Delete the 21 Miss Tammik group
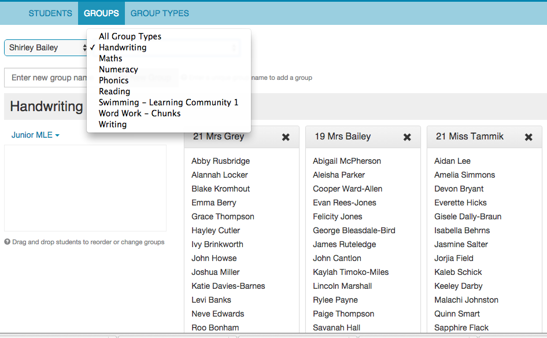This screenshot has height=338, width=547. (x=528, y=137)
